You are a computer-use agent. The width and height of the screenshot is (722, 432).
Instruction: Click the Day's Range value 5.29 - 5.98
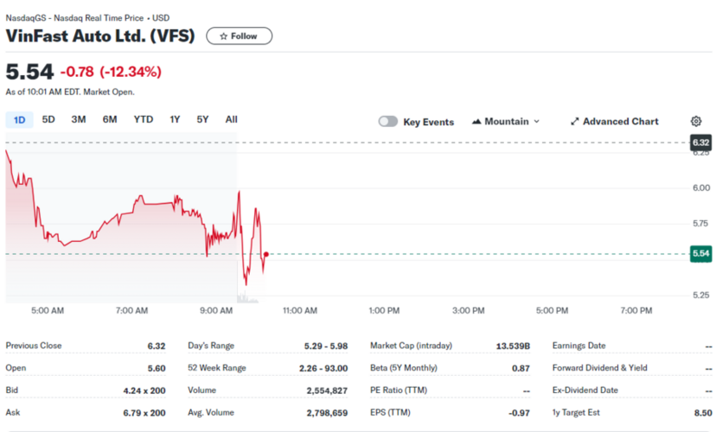325,346
